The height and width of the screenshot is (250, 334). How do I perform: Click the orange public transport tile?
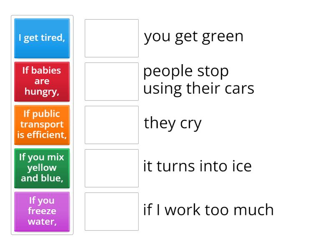point(42,125)
